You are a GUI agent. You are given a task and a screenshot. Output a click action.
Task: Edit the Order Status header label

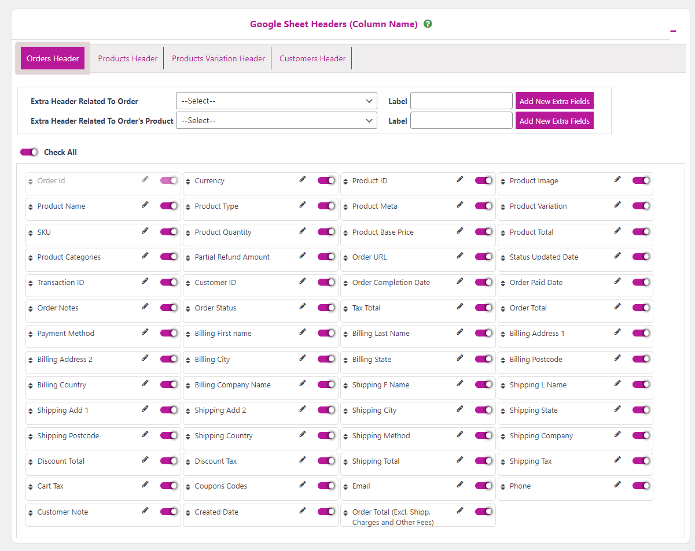click(x=303, y=307)
